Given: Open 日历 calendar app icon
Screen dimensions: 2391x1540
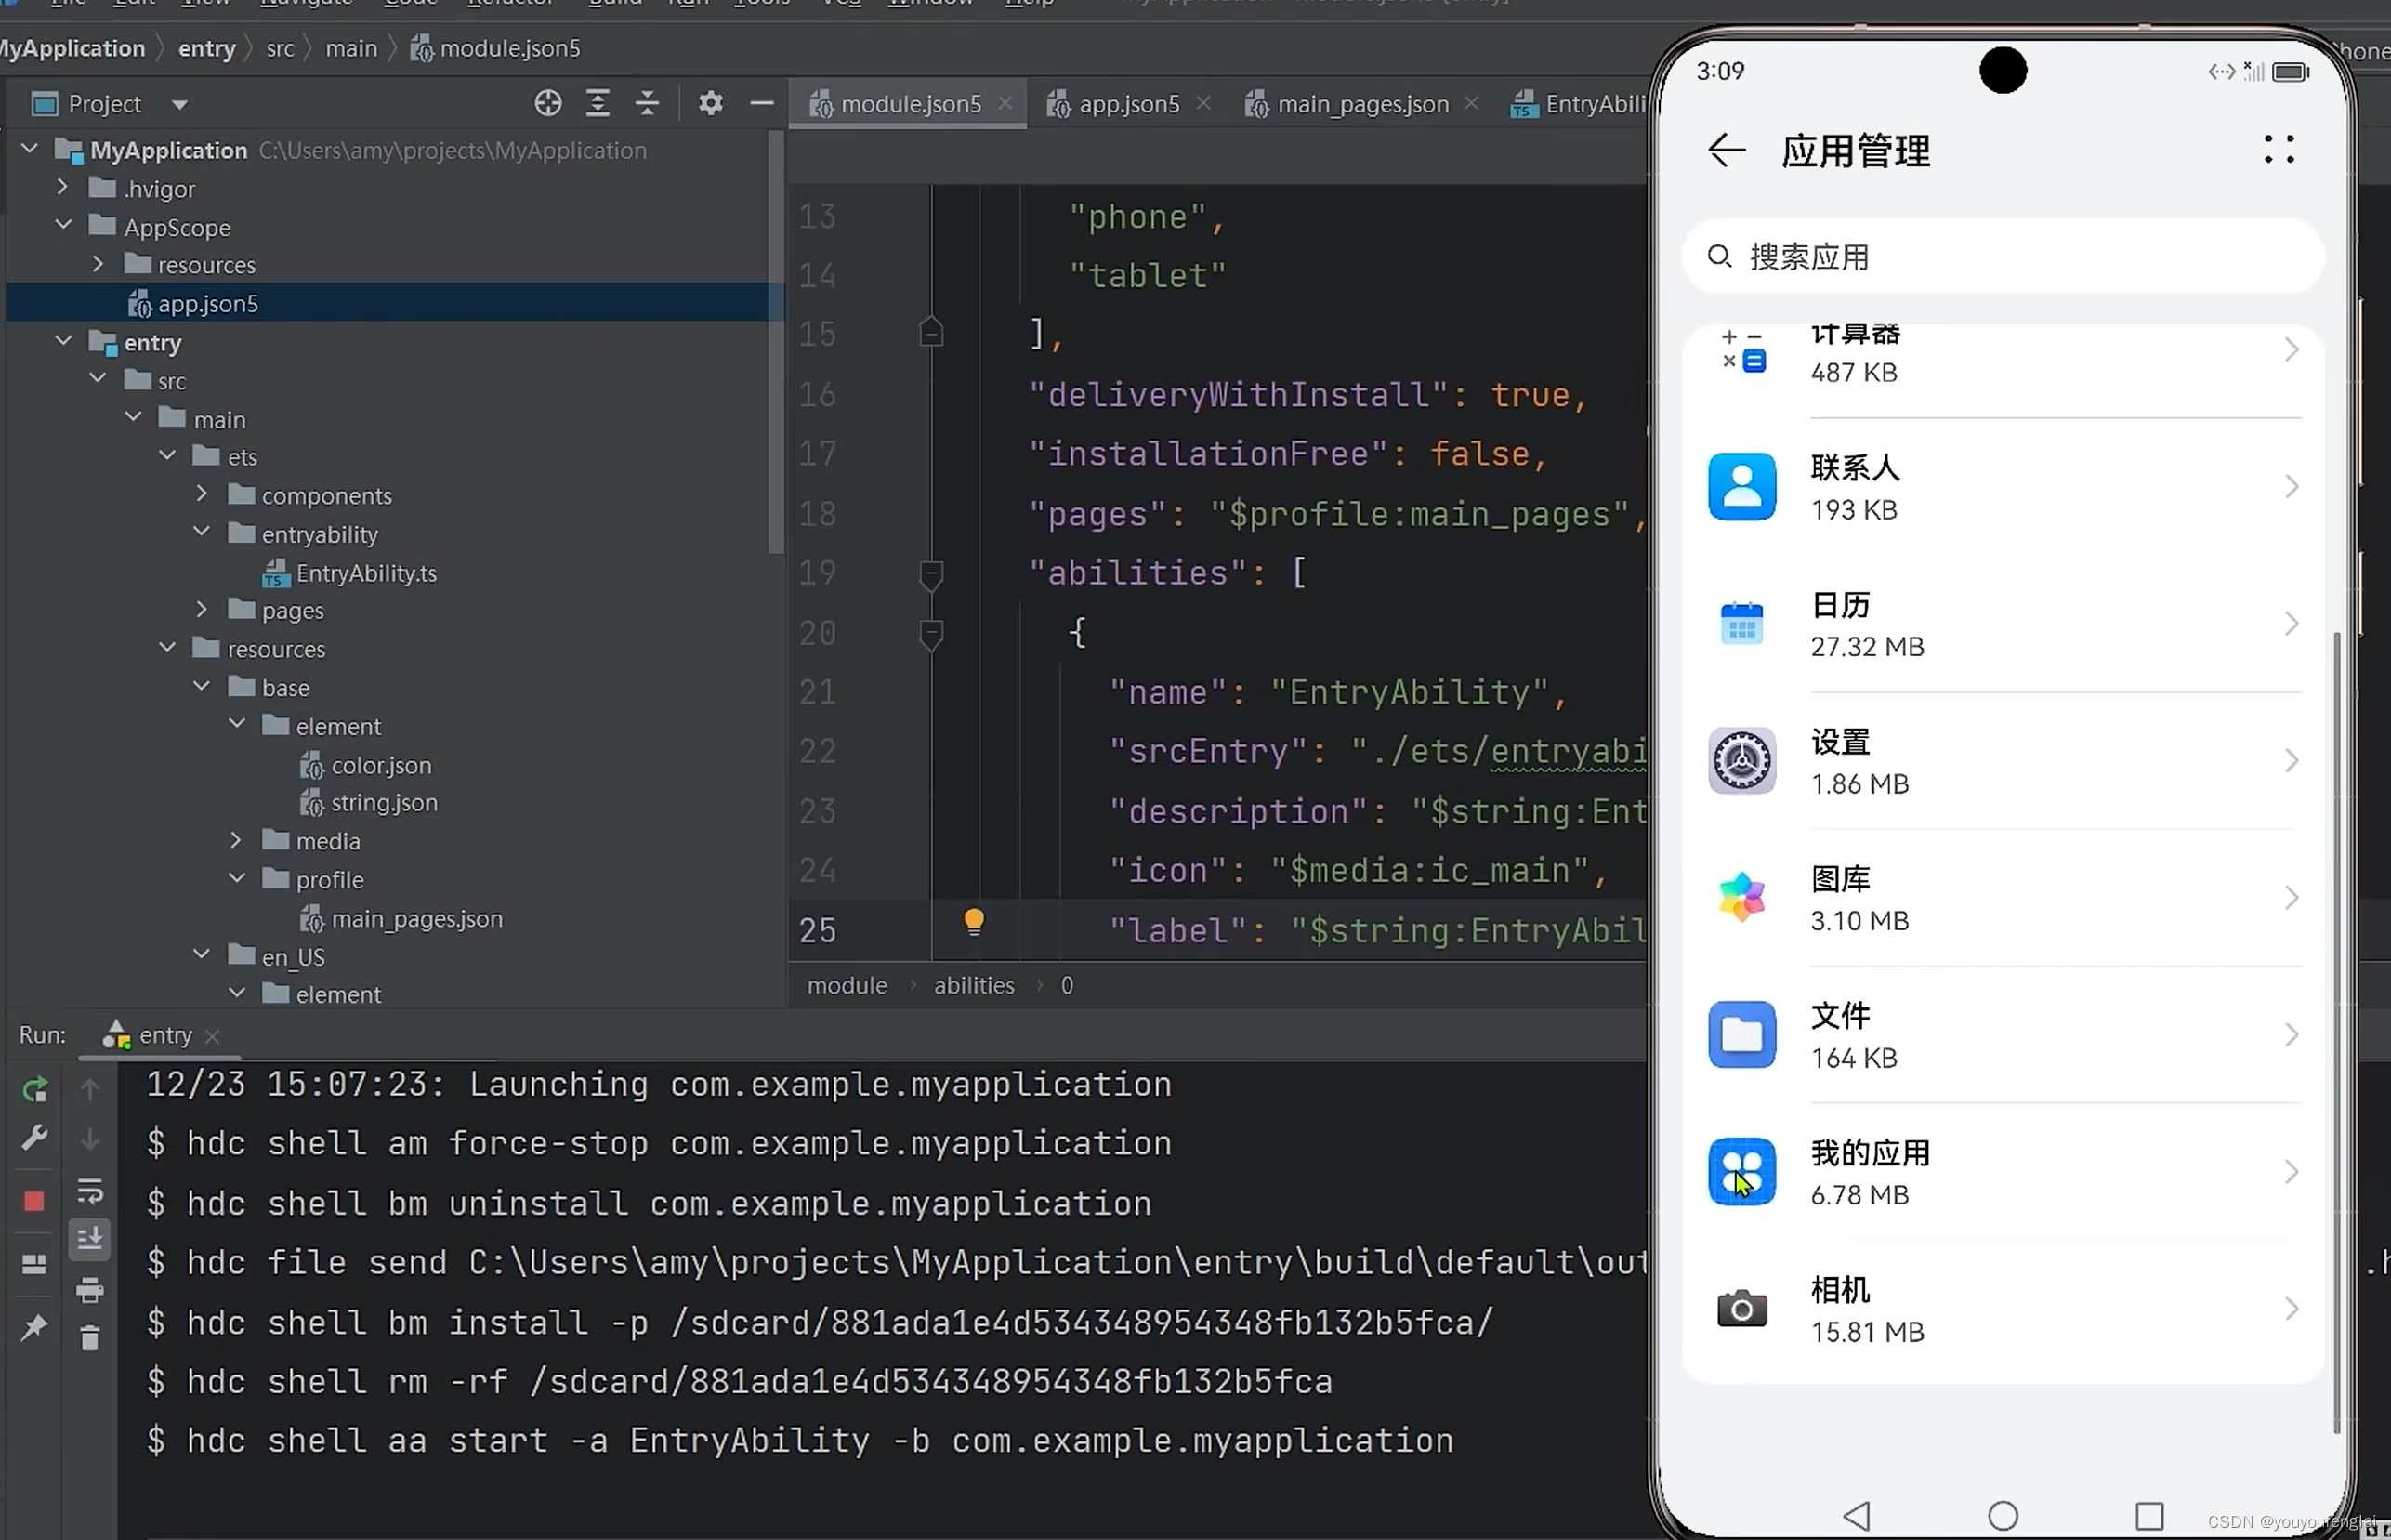Looking at the screenshot, I should click(x=1741, y=624).
